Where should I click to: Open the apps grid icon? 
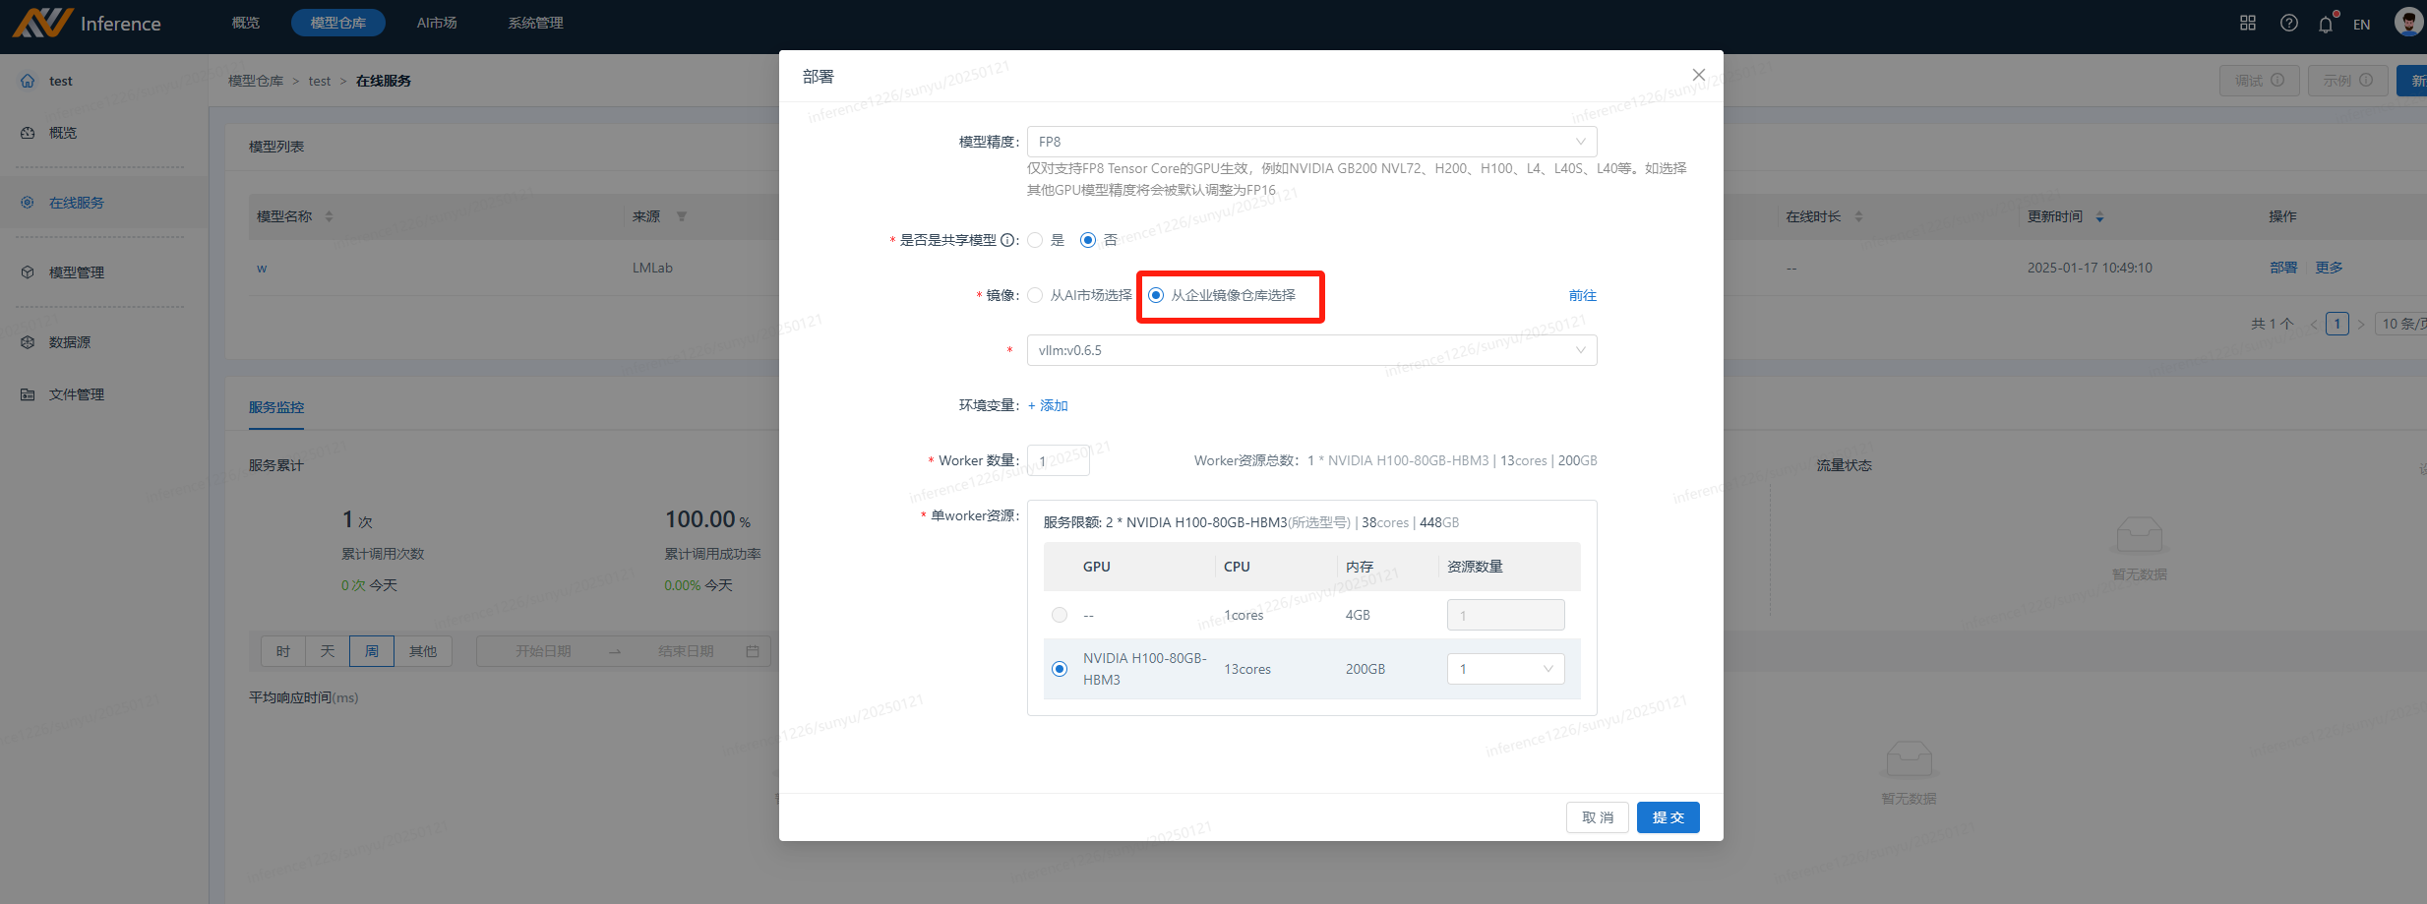point(2248,23)
